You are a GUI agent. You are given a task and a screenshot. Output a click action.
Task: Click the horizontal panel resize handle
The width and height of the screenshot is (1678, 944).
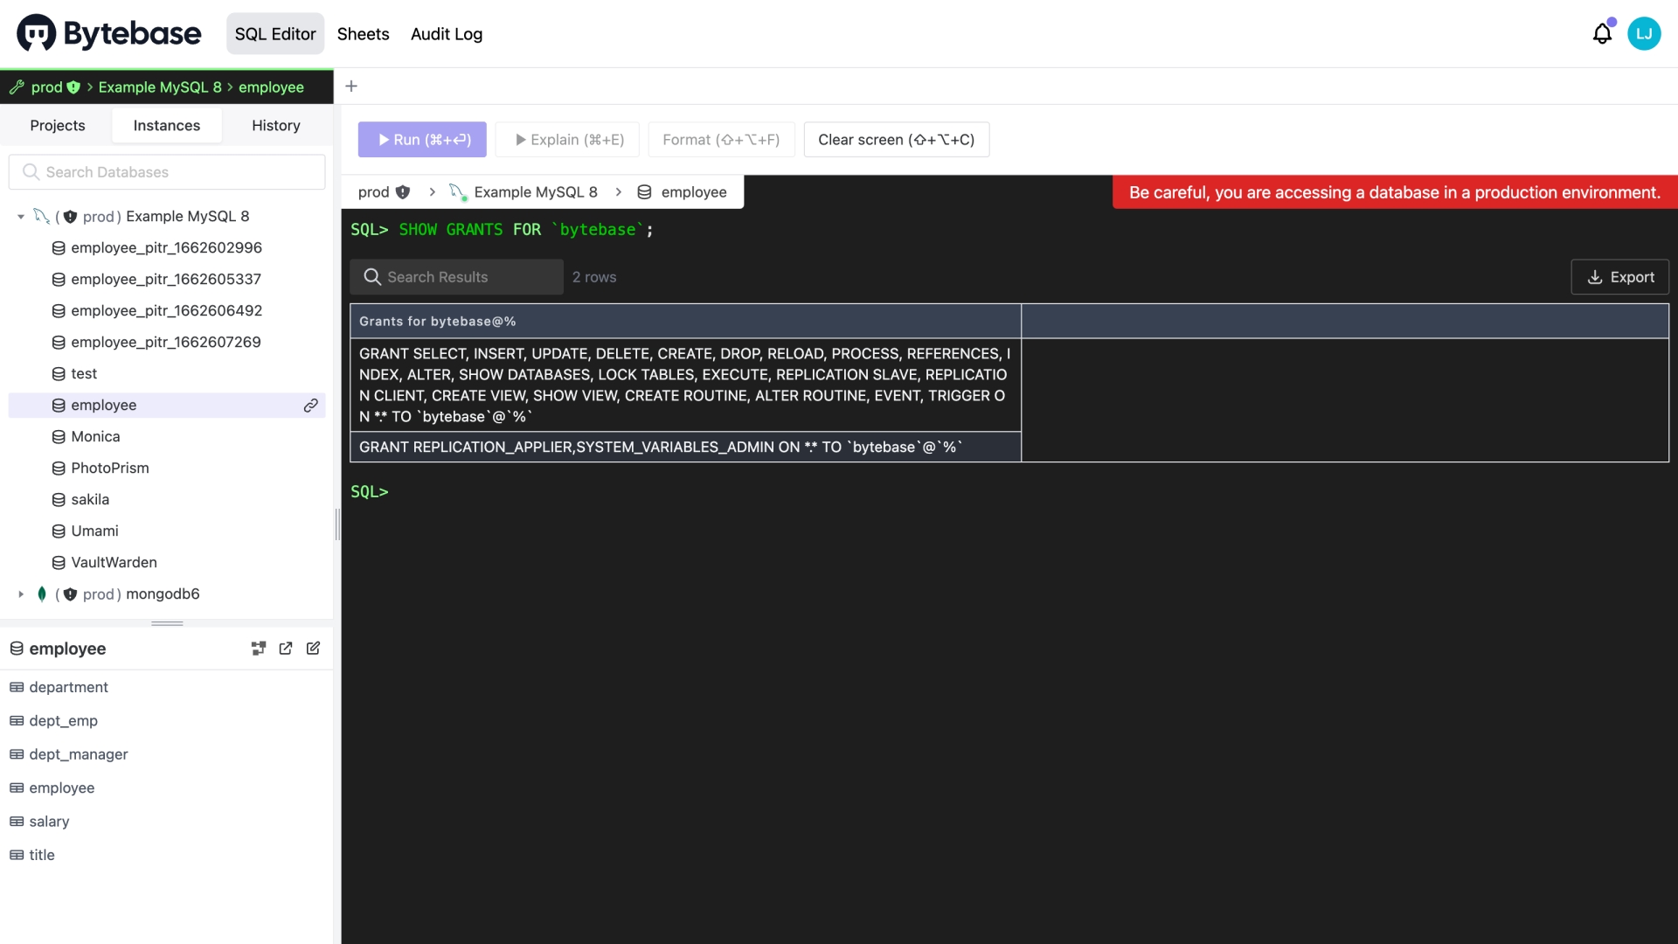tap(167, 623)
